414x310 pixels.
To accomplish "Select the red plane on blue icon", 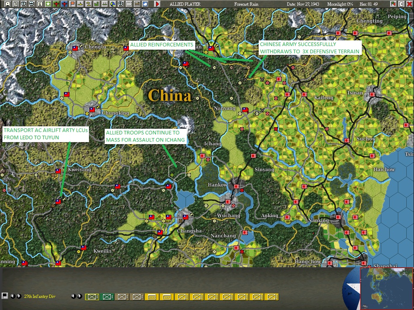I will pyautogui.click(x=64, y=4).
